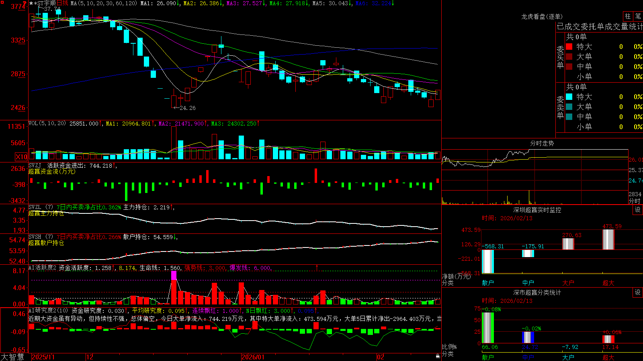Image resolution: width=643 pixels, height=361 pixels.
Task: Click the 分时走势 panel title
Action: [542, 143]
